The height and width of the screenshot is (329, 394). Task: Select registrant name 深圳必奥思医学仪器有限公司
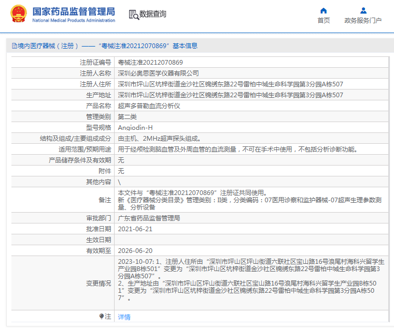[x=158, y=73]
